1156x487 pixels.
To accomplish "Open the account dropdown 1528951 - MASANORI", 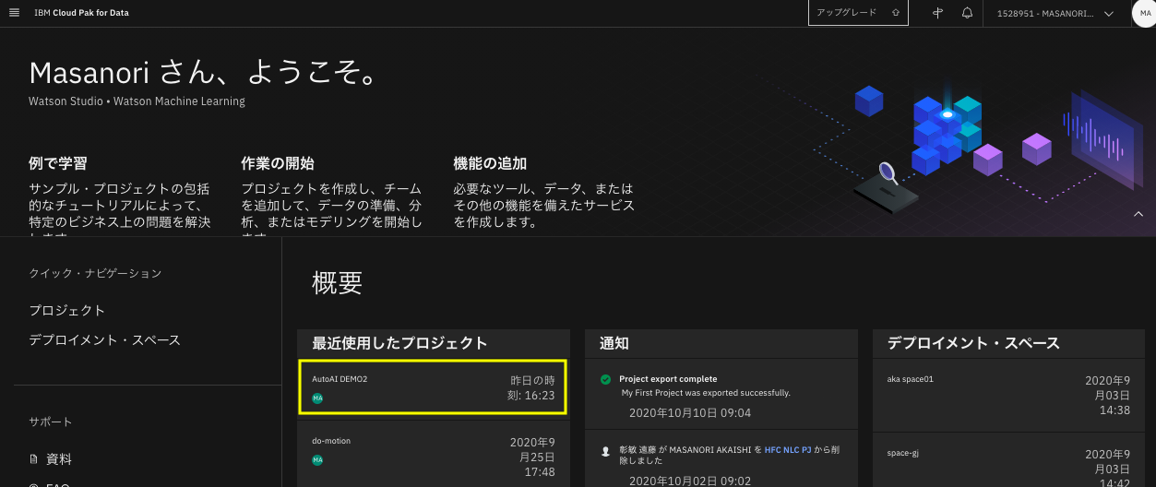I will pyautogui.click(x=1055, y=14).
